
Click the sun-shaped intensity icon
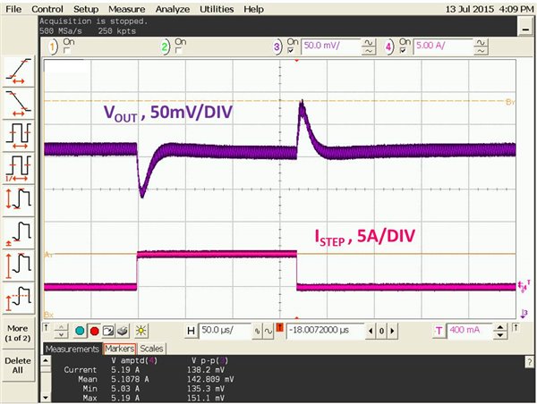140,331
